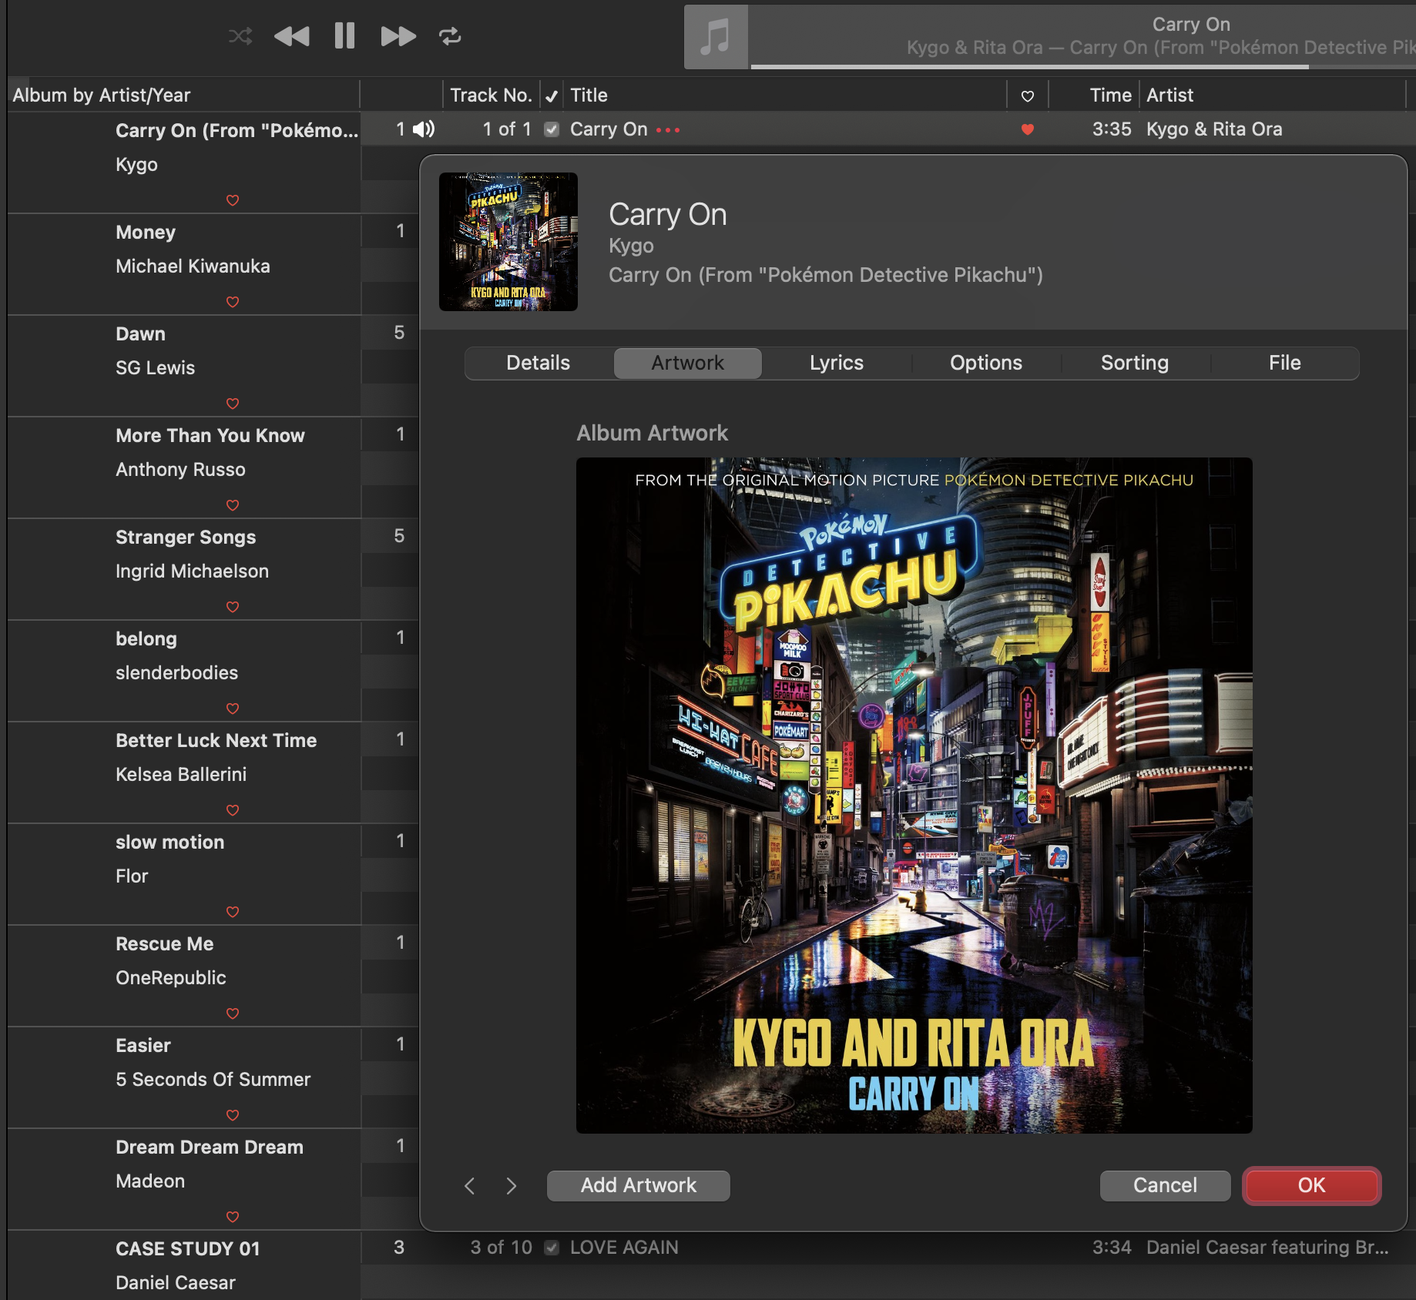Toggle the heart under Better Luck Next Time
Screen dimensions: 1416x1300
click(x=233, y=810)
